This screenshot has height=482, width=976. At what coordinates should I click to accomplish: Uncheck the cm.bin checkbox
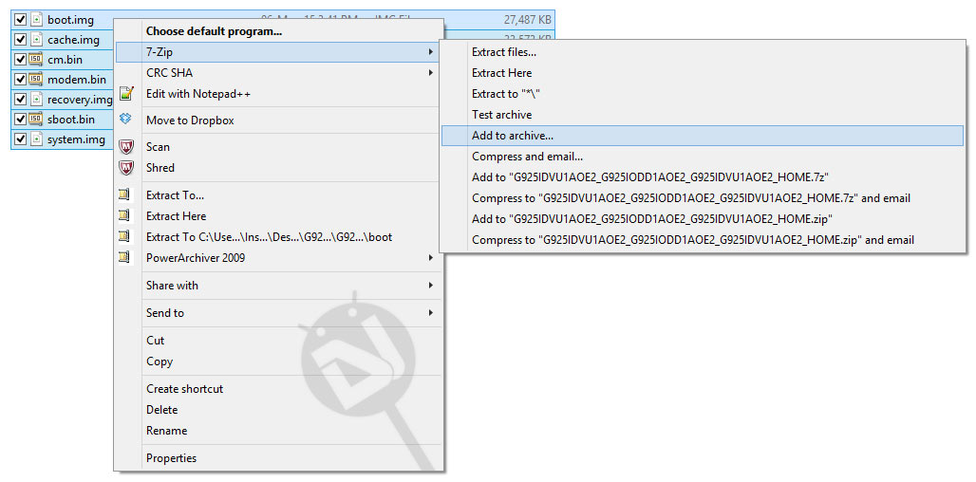(21, 60)
